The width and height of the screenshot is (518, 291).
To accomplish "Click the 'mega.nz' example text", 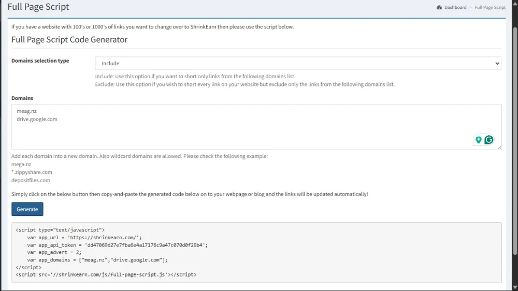I will click(21, 164).
